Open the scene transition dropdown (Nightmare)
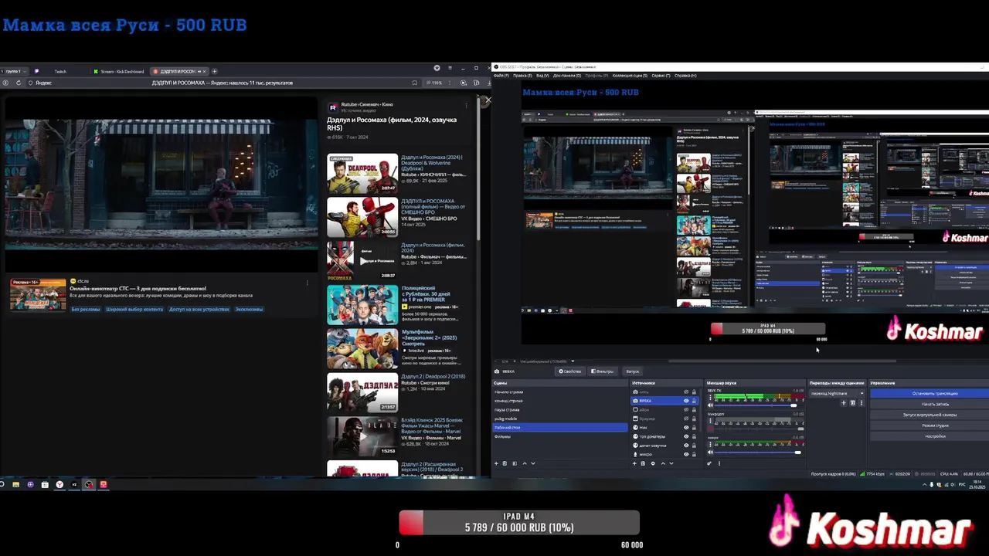Viewport: 989px width, 556px height. tap(838, 393)
